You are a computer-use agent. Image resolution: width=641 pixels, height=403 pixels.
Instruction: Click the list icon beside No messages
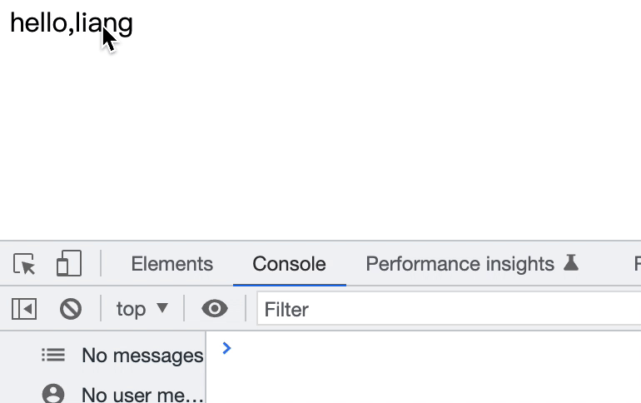53,356
